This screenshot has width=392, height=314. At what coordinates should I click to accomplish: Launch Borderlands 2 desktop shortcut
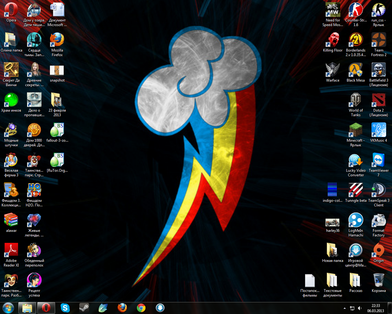[x=356, y=44]
